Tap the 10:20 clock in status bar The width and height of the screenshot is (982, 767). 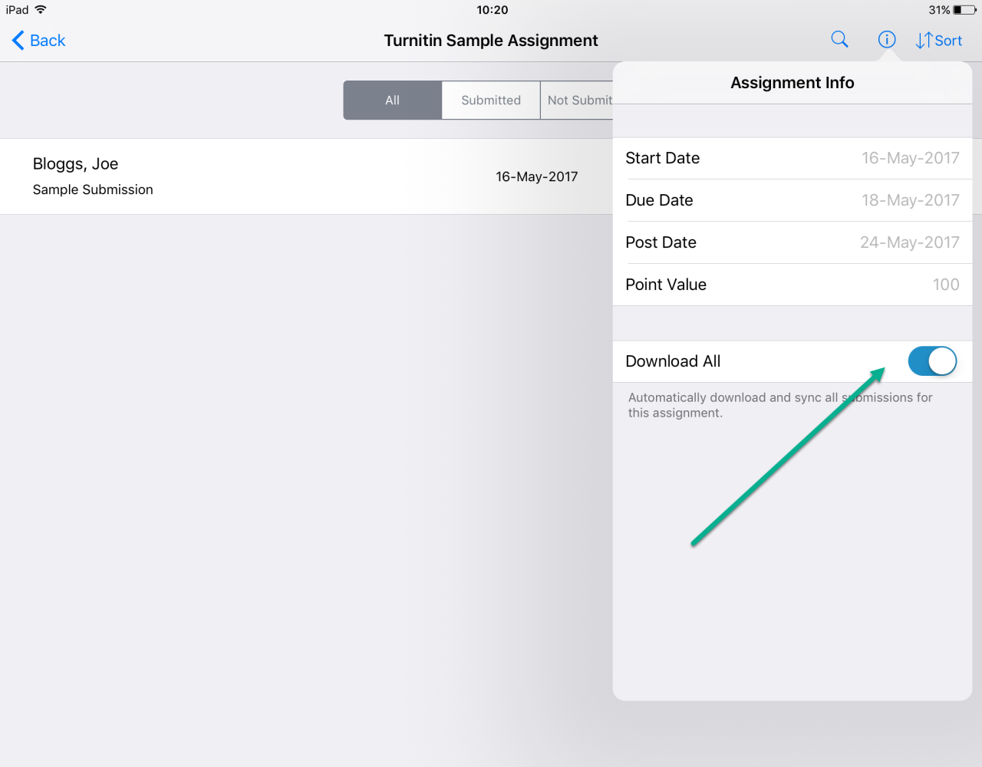tap(492, 10)
